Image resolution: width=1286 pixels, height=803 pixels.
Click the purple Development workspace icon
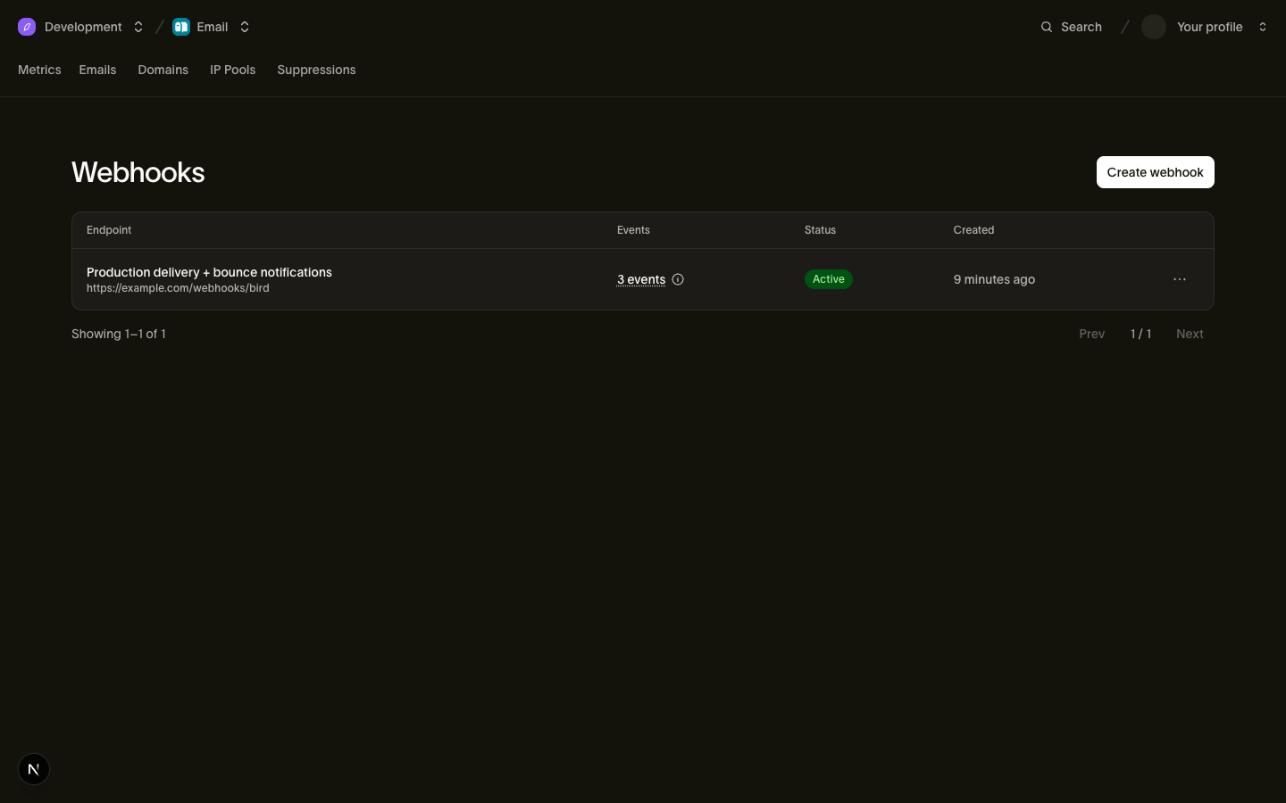coord(27,27)
